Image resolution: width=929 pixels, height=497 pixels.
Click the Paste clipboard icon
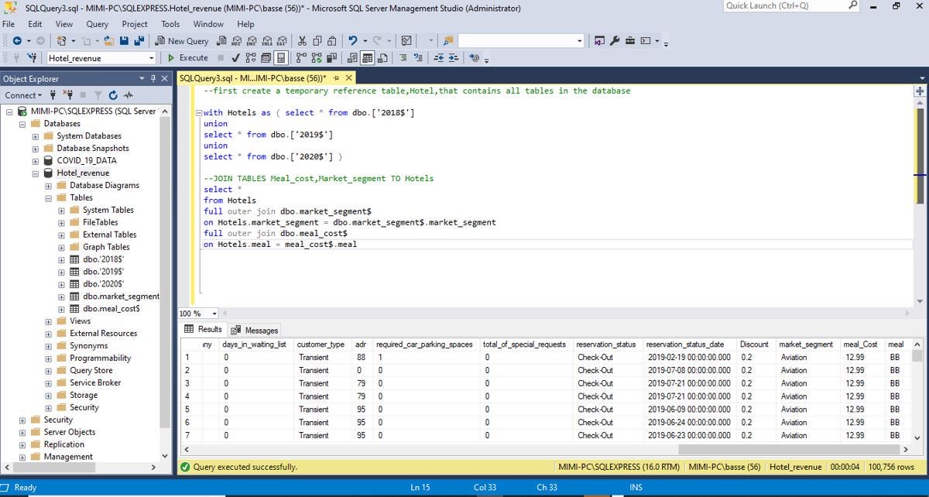pos(331,40)
